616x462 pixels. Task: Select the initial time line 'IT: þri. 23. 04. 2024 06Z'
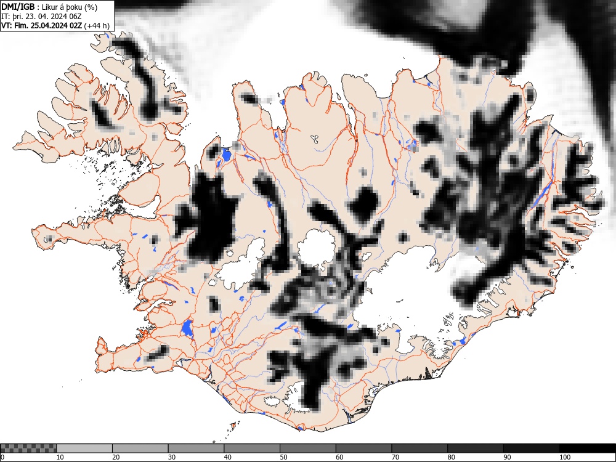pos(41,16)
